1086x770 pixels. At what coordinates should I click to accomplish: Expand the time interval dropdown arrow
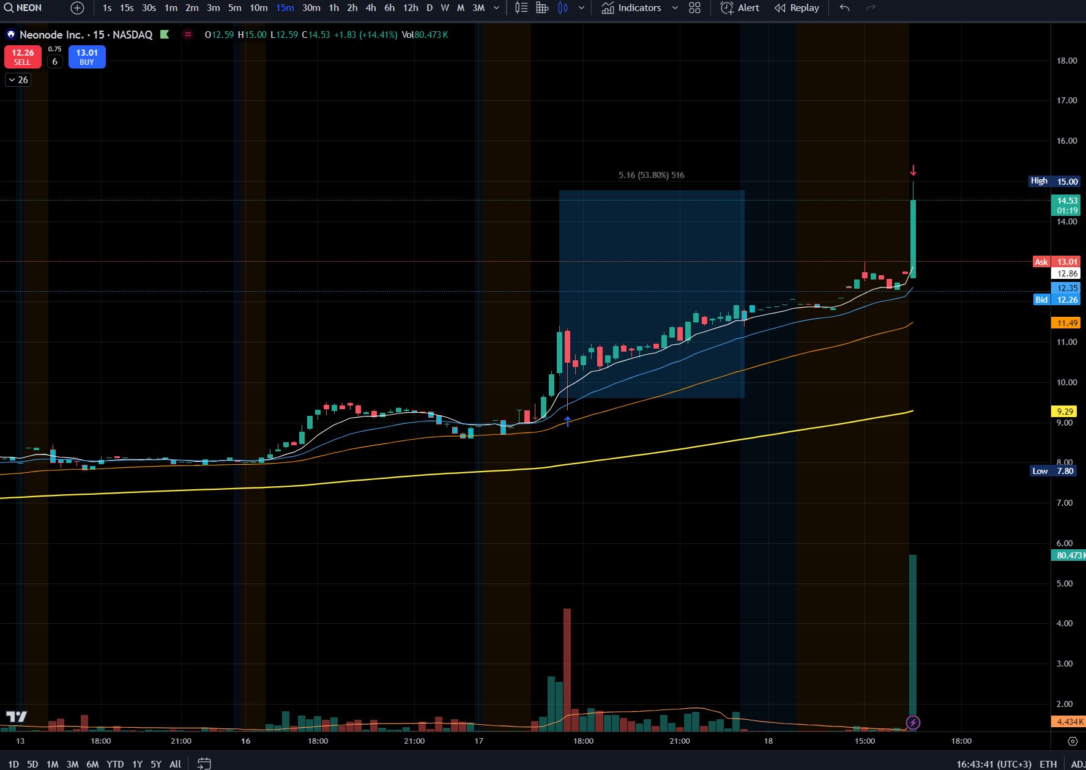(x=496, y=8)
